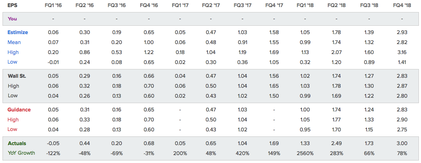Screen dimensions: 421x163
Task: Select the FQ4 '18 column header
Action: [402, 5]
